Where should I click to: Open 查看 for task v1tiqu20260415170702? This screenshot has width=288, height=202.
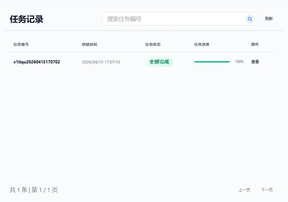(255, 62)
